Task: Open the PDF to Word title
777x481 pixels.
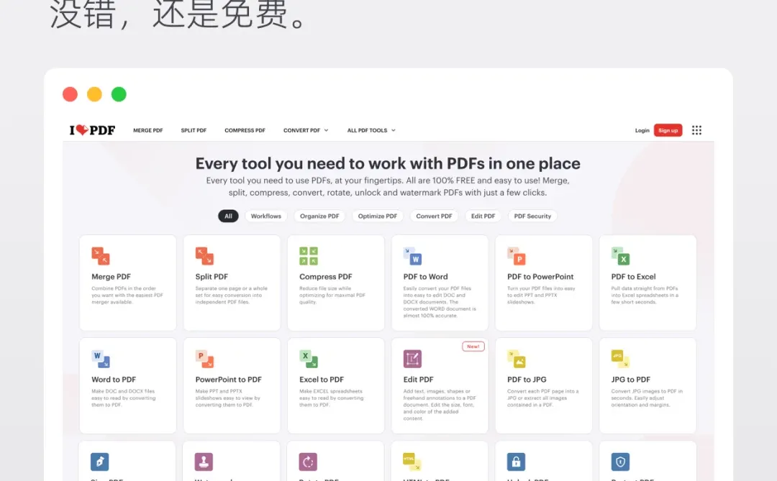Action: coord(425,276)
